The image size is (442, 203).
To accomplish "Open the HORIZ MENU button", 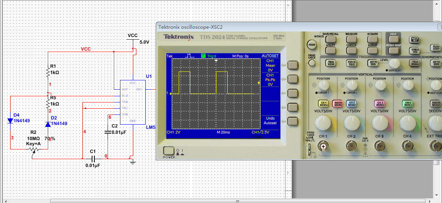I will click(435, 103).
